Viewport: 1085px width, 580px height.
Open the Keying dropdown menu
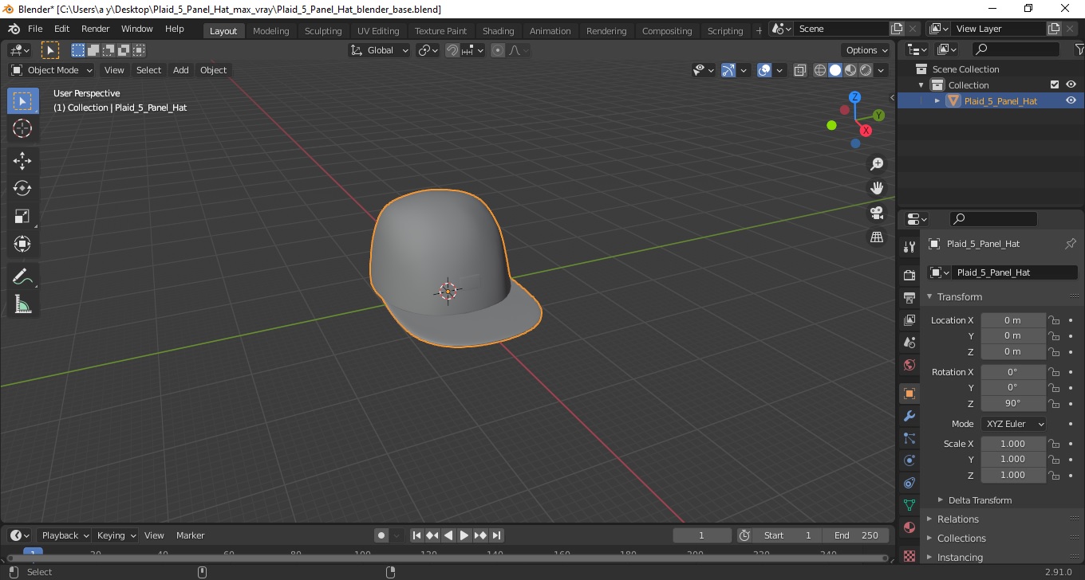point(116,535)
